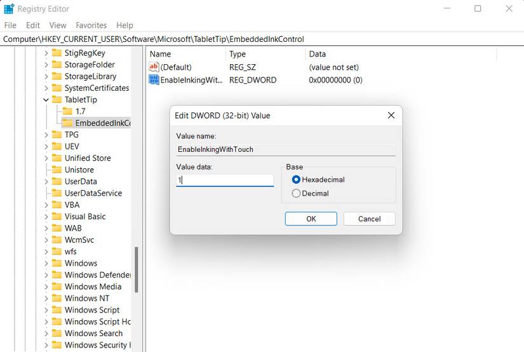Image resolution: width=524 pixels, height=352 pixels.
Task: Click the StigRegKey folder icon
Action: [57, 53]
